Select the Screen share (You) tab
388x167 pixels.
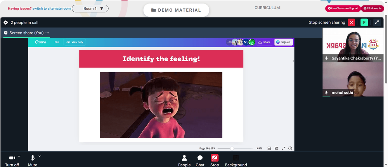pos(26,33)
